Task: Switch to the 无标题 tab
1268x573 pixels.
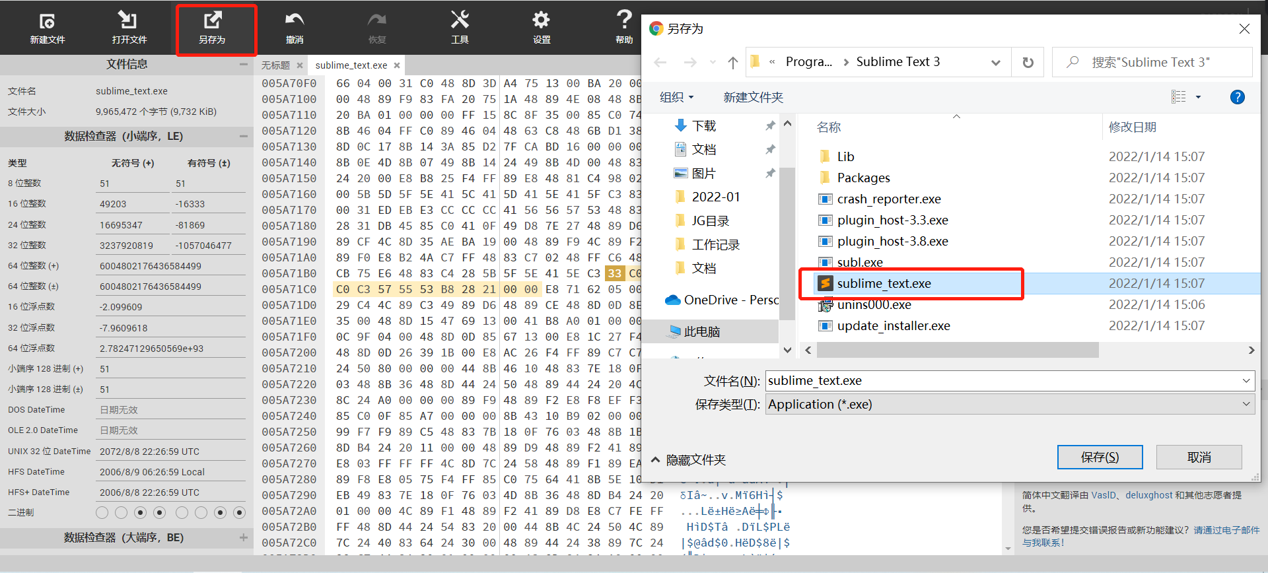Action: point(275,65)
